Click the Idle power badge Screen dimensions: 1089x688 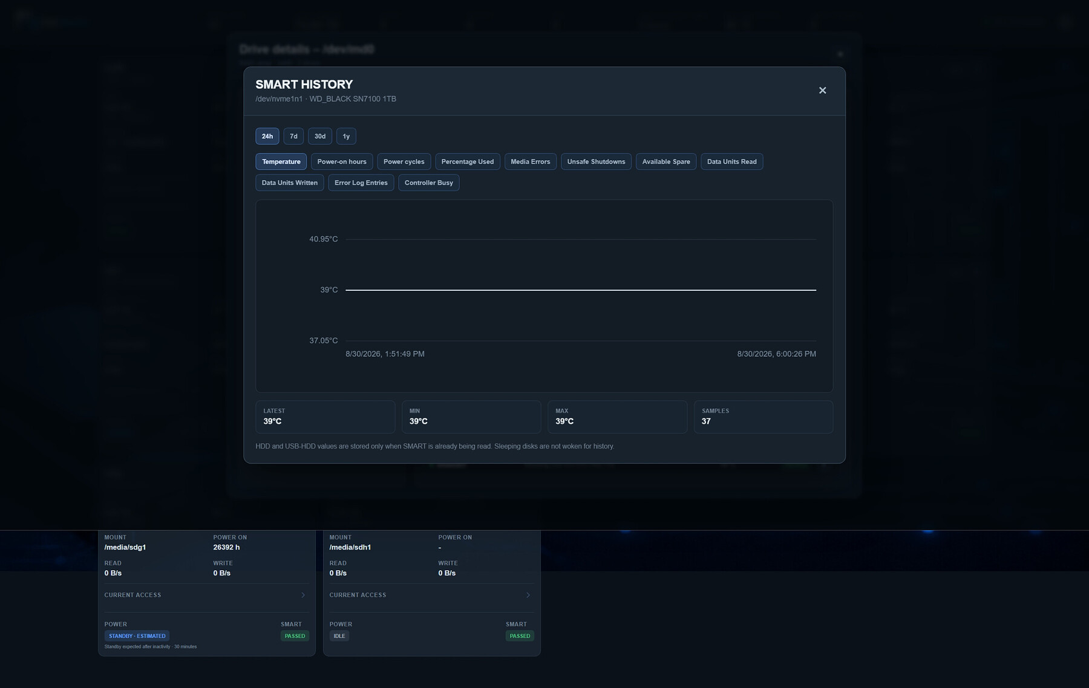339,636
